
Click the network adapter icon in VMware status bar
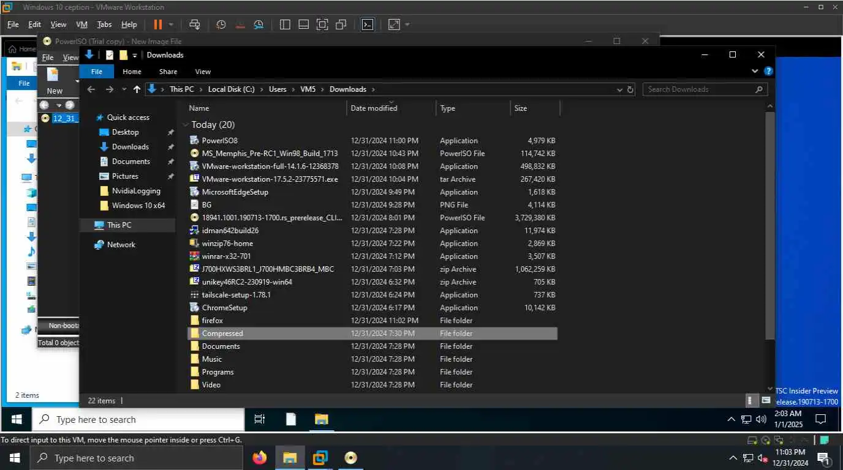tap(778, 440)
